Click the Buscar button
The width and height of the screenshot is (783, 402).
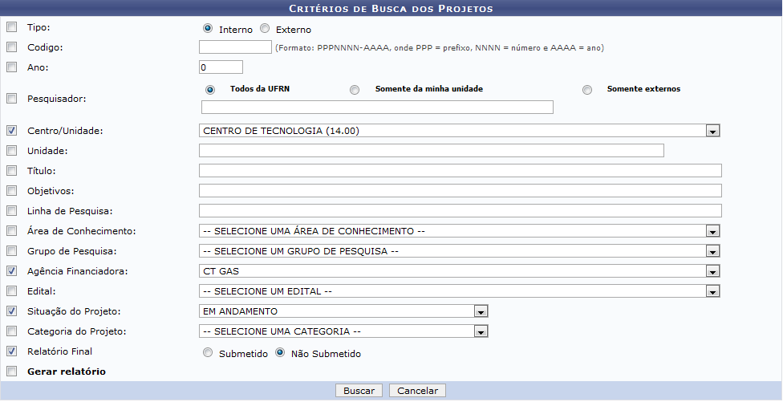(x=359, y=391)
